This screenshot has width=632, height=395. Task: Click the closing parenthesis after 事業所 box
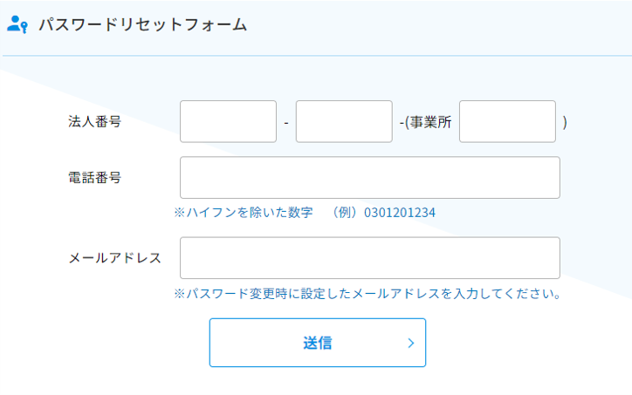565,122
